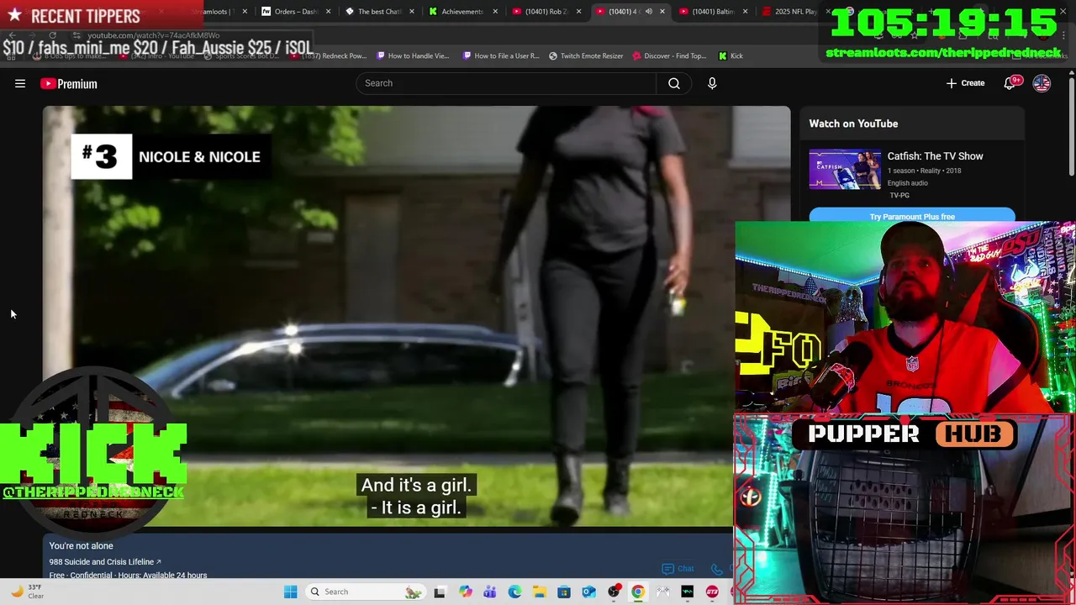
Task: Open the Discover - Find Top... bookmark
Action: tap(669, 55)
